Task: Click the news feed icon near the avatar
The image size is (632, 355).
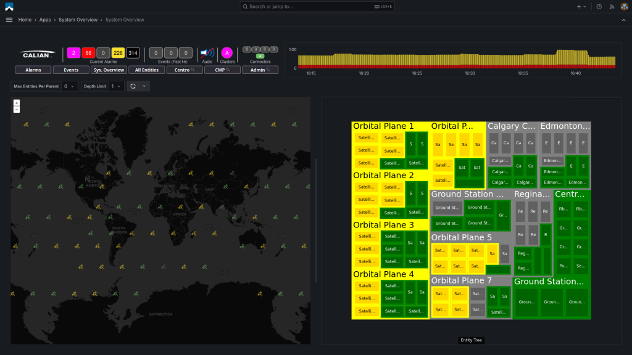Action: click(612, 6)
